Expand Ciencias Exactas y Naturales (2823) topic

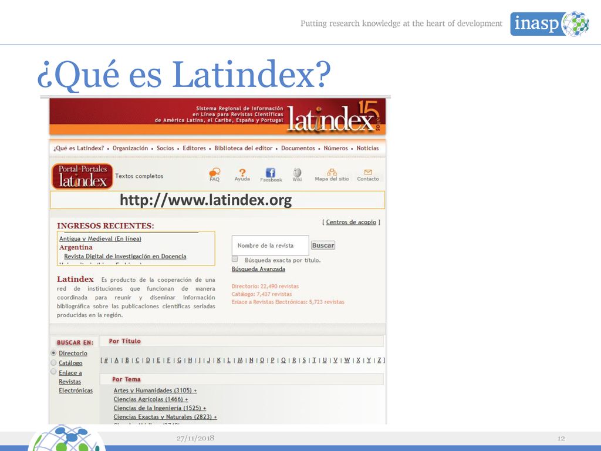click(165, 417)
